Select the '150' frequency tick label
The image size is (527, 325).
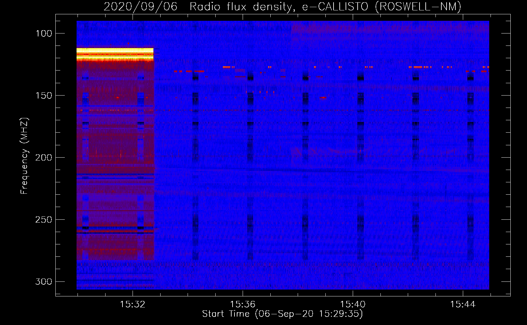pyautogui.click(x=44, y=96)
